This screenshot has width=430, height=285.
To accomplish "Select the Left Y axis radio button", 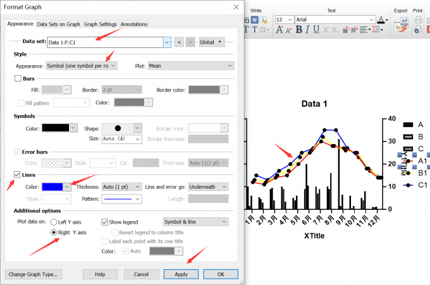I will (x=53, y=222).
